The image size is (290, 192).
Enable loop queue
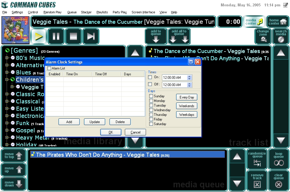click(x=279, y=159)
